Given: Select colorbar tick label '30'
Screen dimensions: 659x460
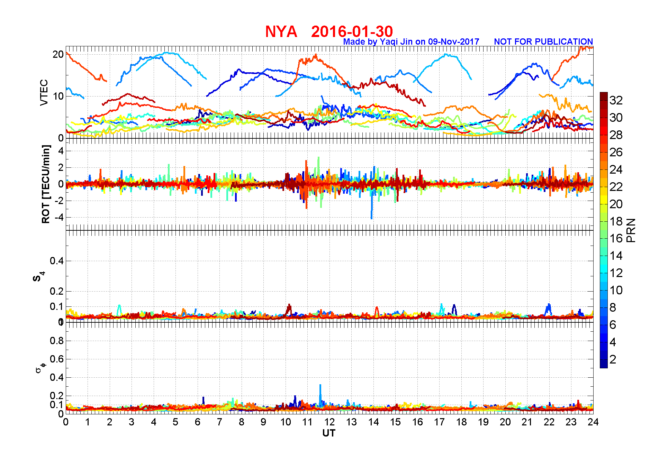Looking at the screenshot, I should [616, 118].
